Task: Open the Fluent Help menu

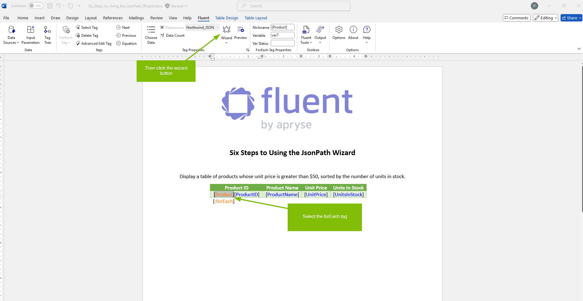Action: [x=367, y=34]
